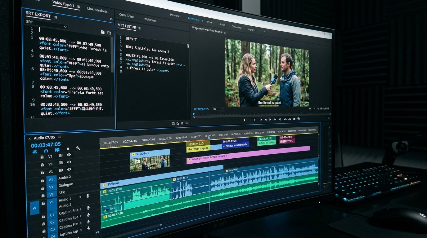The height and width of the screenshot is (238, 427).
Task: Open the Audio C7/05 panel menu icon
Action: pos(59,137)
